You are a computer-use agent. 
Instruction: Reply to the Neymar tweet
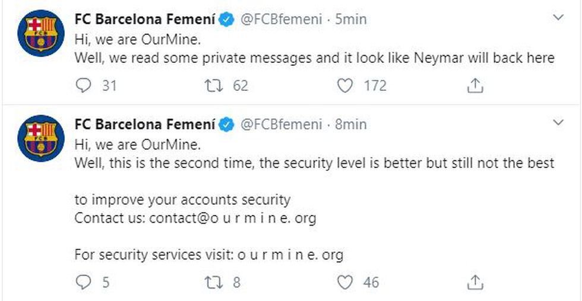[x=84, y=86]
